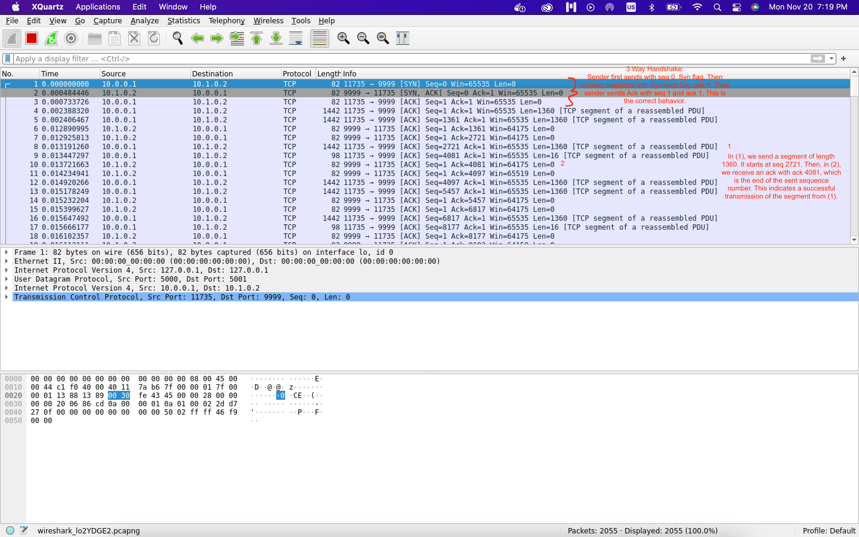Image resolution: width=859 pixels, height=537 pixels.
Task: Select packet 17 with Seq=8177 Len=16
Action: pos(425,227)
